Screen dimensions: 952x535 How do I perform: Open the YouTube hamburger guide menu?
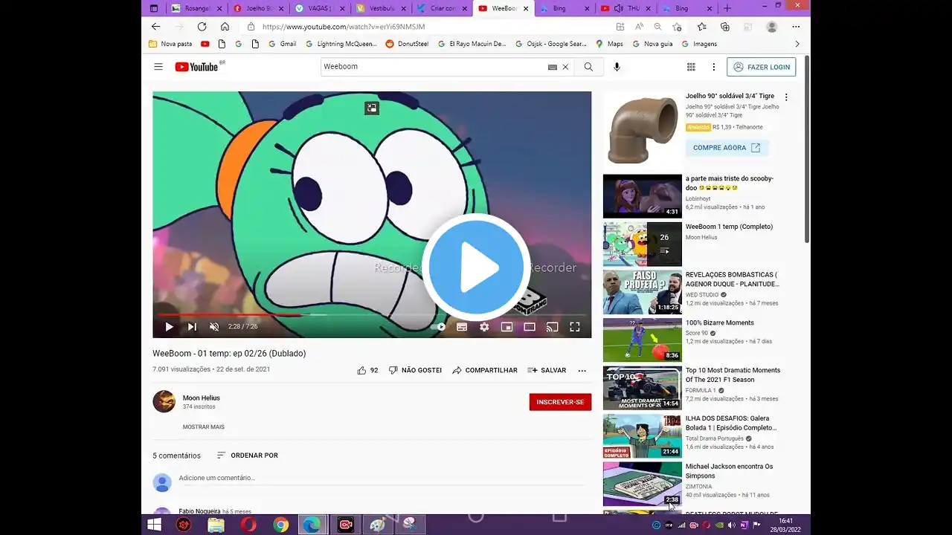tap(158, 67)
